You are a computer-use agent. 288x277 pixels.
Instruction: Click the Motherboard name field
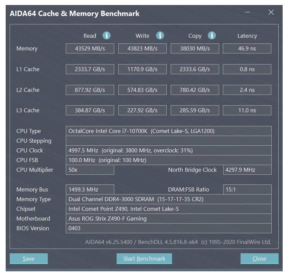click(168, 219)
